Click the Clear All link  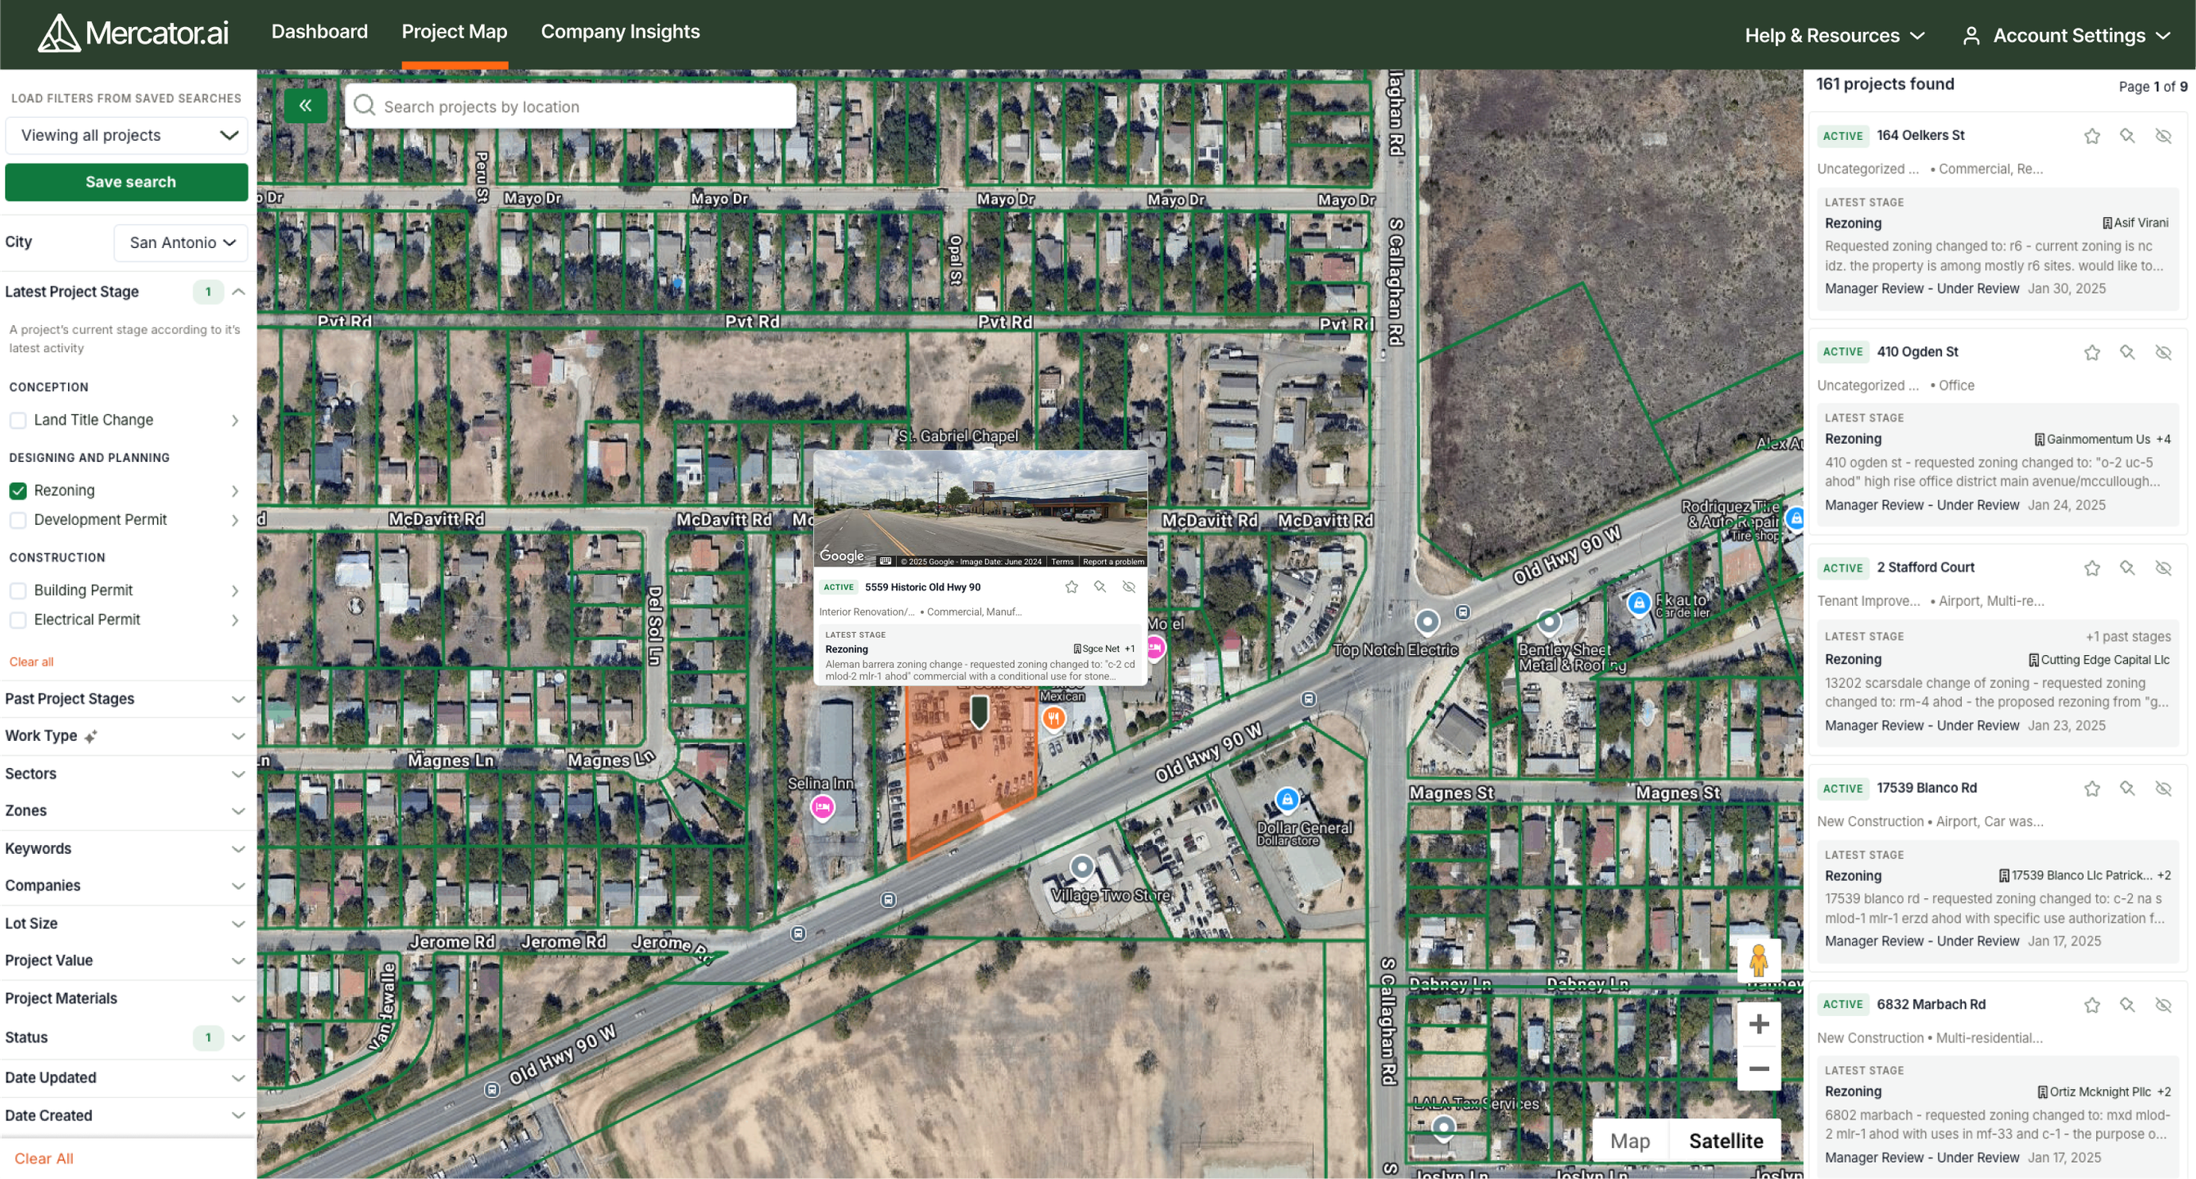[43, 1159]
